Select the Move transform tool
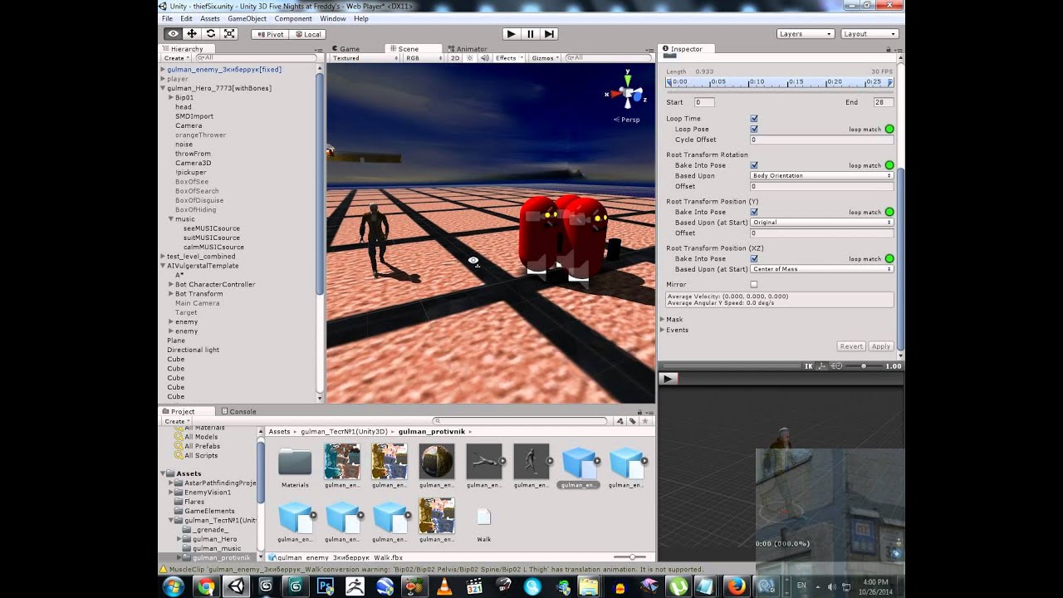The width and height of the screenshot is (1063, 598). click(192, 34)
